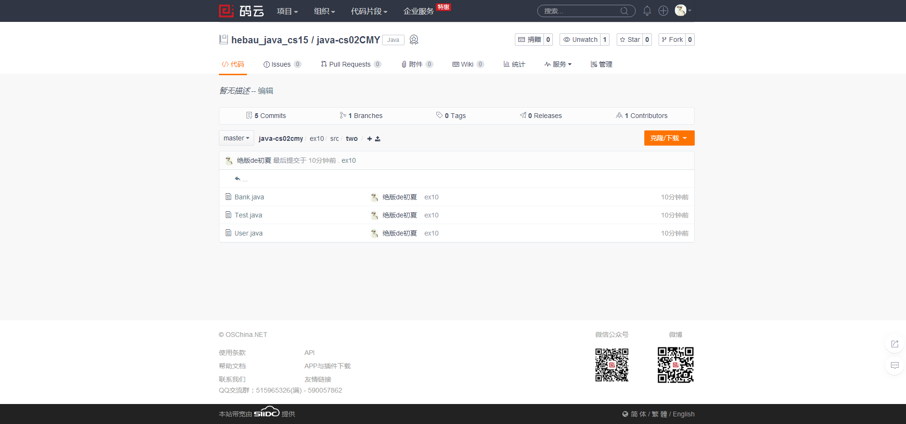The height and width of the screenshot is (424, 906).
Task: Toggle the Unwatch button
Action: (580, 39)
